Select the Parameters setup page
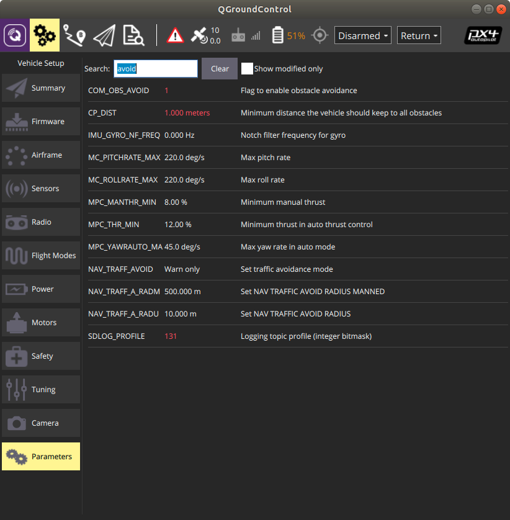Image resolution: width=510 pixels, height=520 pixels. coord(41,456)
